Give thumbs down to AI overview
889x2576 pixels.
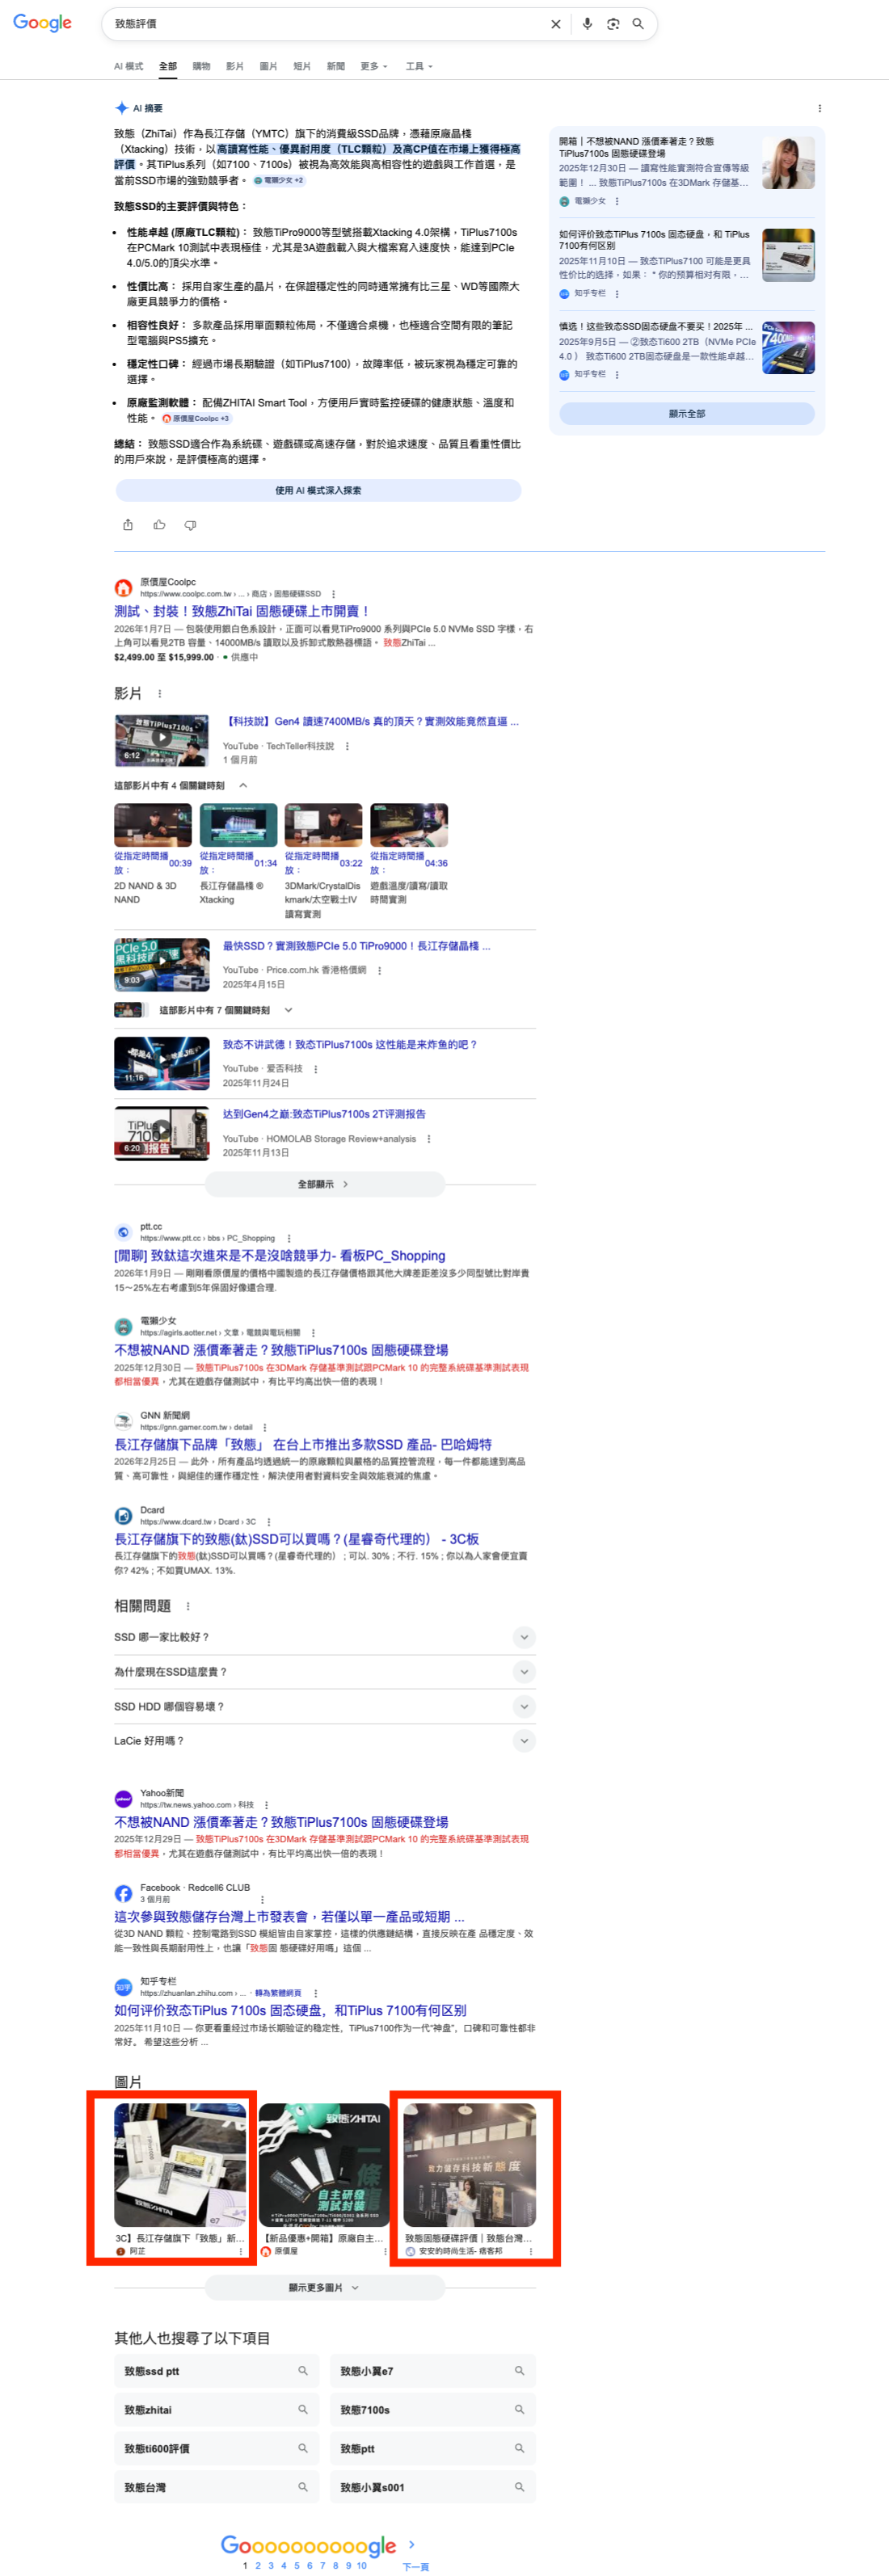pos(190,525)
